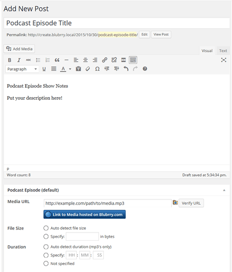Undo the last editor change
Viewport: 232px width, 272px height.
pos(126,69)
